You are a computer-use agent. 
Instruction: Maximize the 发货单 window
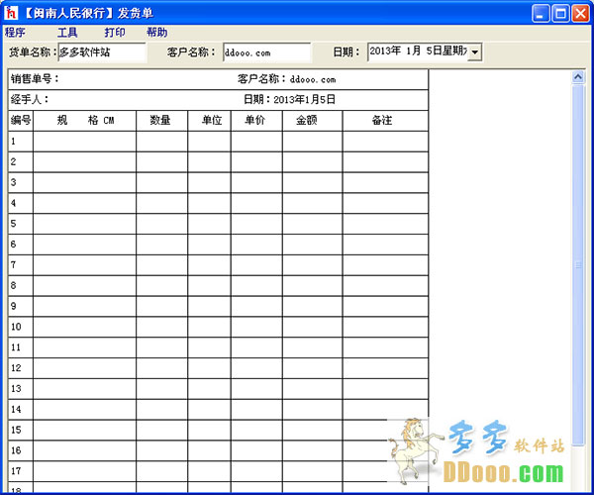(x=560, y=14)
